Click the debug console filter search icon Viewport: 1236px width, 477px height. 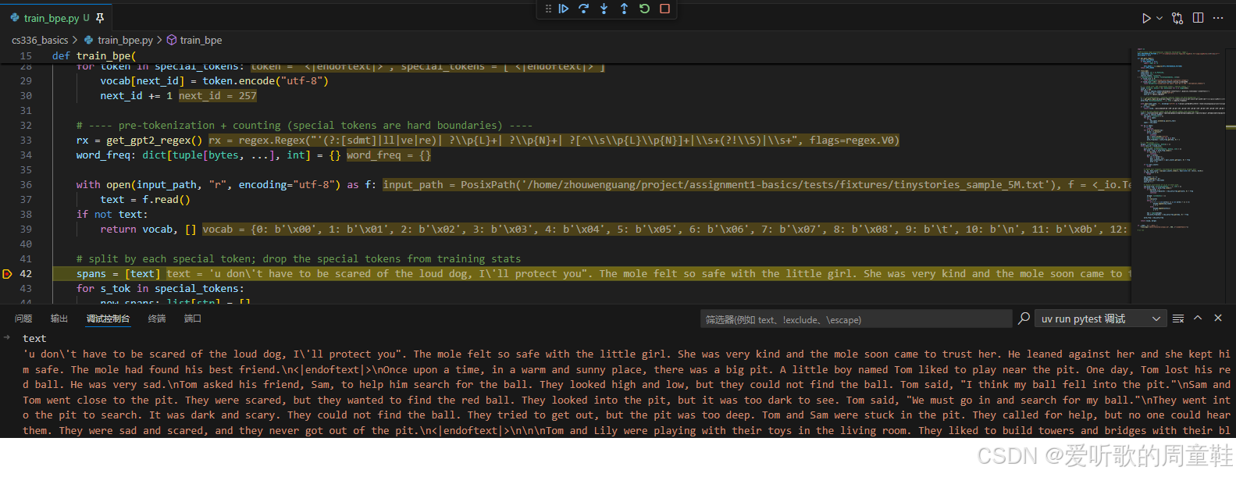(1024, 318)
